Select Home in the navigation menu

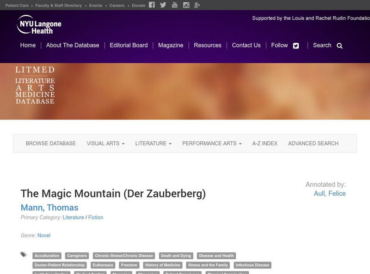click(x=28, y=45)
